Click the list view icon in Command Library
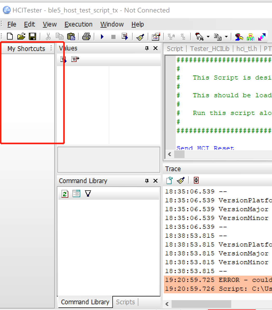 (76, 193)
